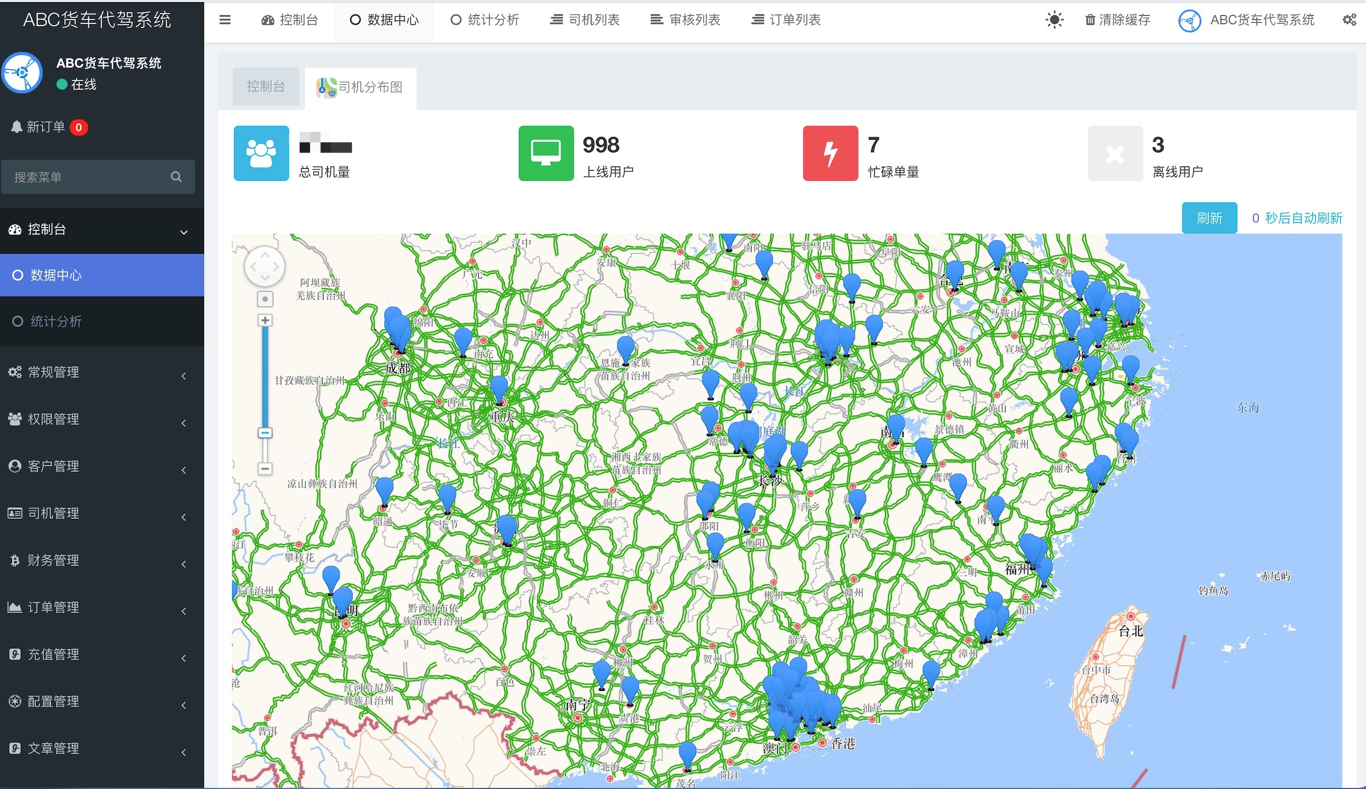Click the map zoom in plus button
1366x789 pixels.
pyautogui.click(x=265, y=321)
